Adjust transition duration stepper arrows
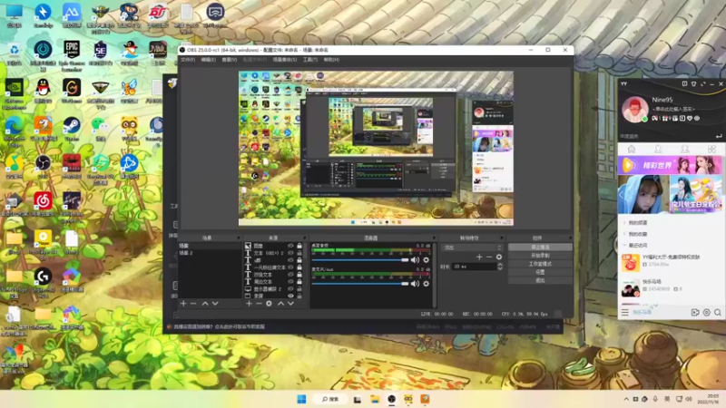This screenshot has height=408, width=726. click(500, 267)
